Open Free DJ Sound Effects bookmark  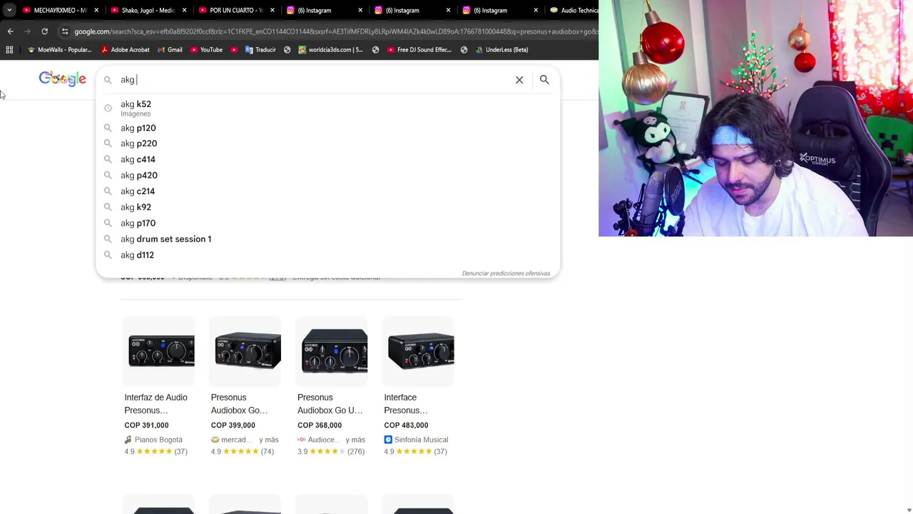tap(419, 50)
